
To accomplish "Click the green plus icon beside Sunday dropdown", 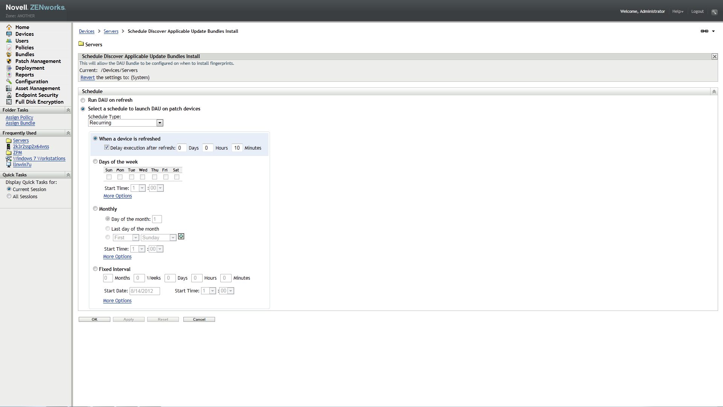I will 181,237.
